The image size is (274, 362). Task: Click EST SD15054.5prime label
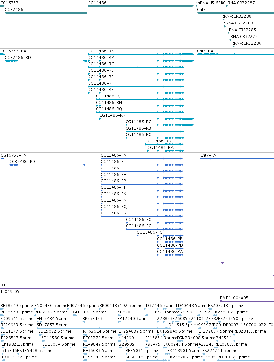(x=59, y=344)
